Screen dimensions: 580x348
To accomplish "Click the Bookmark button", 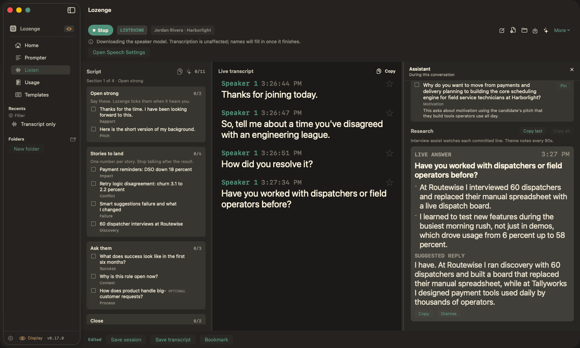I will pyautogui.click(x=216, y=340).
